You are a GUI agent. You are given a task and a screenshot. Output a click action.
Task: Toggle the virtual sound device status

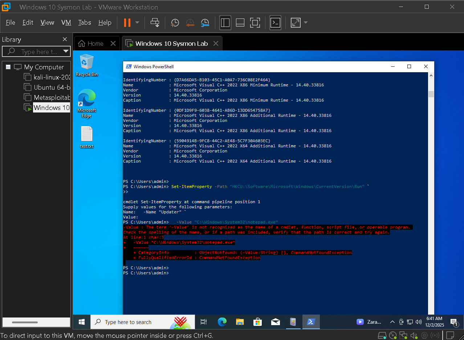(414, 335)
